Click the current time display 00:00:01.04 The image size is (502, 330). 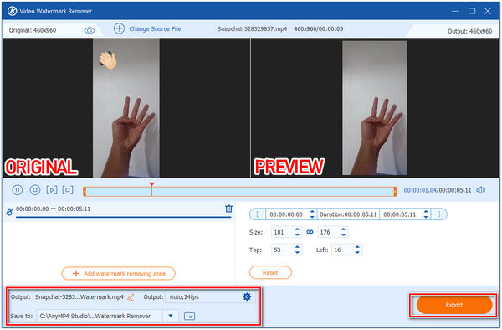420,190
